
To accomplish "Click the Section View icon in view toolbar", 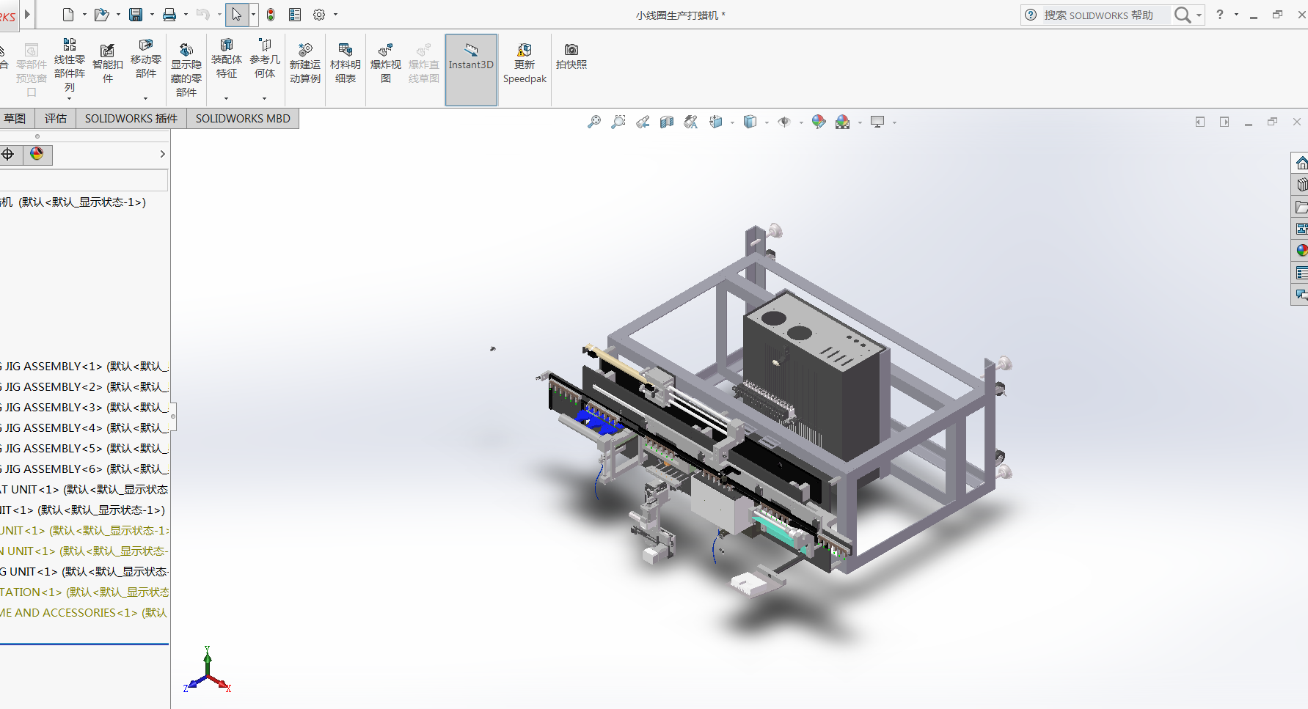I will click(x=666, y=122).
